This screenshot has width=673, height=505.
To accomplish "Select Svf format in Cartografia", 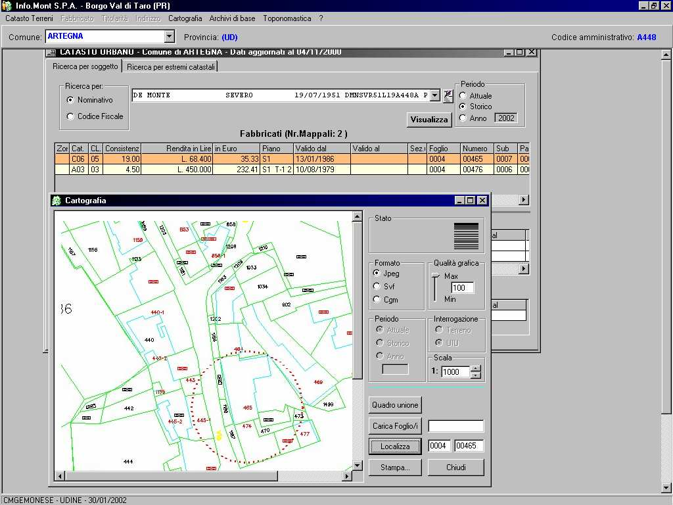I will click(377, 286).
